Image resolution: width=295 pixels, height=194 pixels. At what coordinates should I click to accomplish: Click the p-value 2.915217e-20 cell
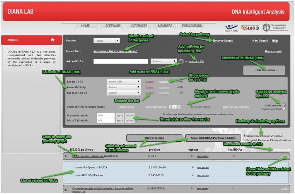click(x=157, y=167)
